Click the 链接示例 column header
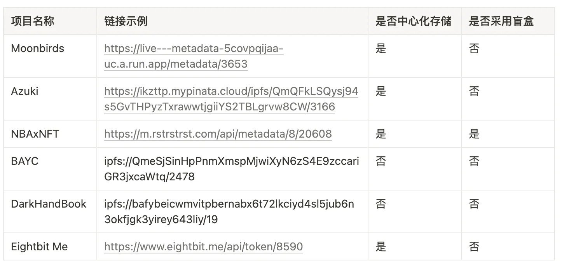 [x=126, y=21]
